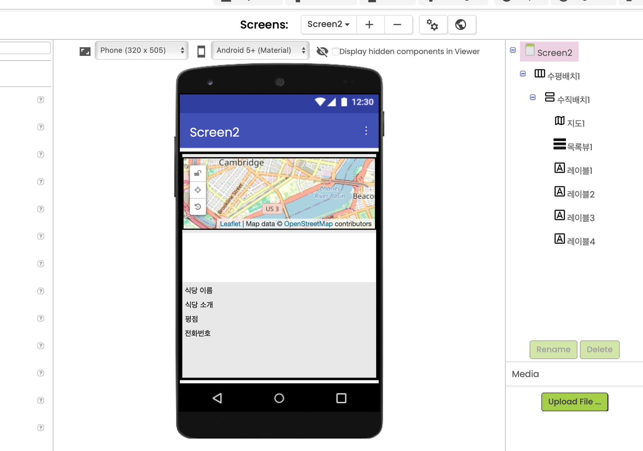Click the Delete button

tap(599, 350)
